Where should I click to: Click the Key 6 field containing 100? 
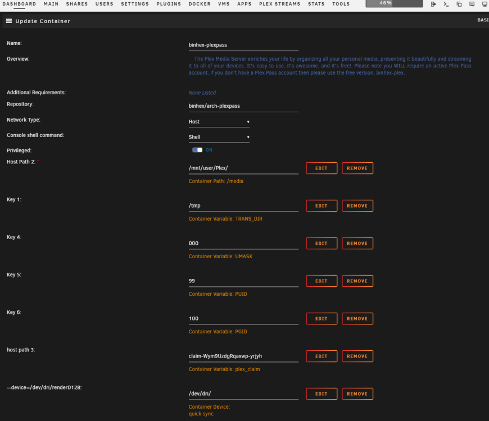(x=243, y=318)
